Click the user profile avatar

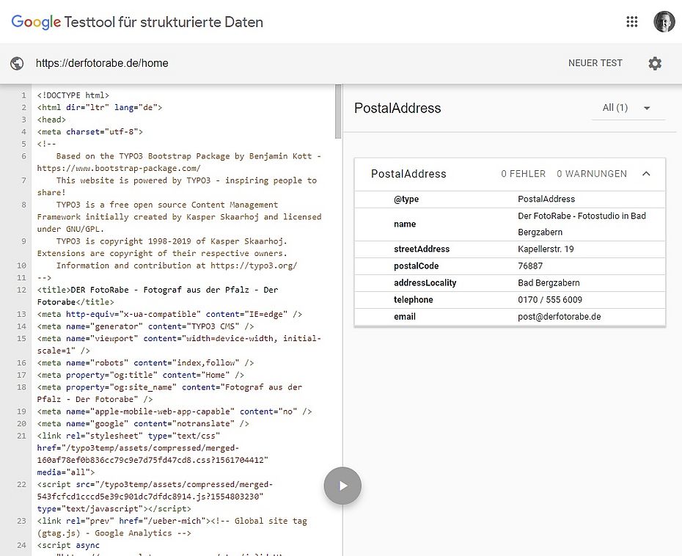[664, 22]
